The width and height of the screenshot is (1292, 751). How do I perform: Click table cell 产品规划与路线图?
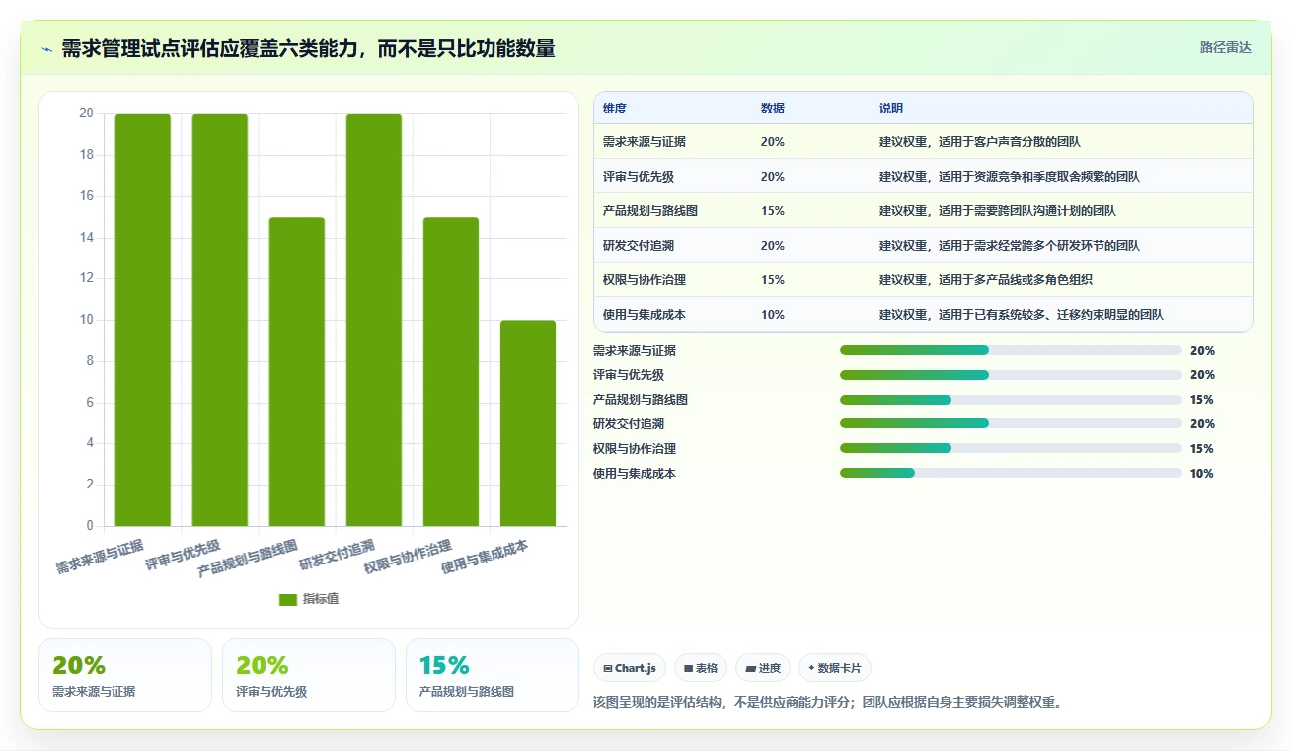pos(650,211)
